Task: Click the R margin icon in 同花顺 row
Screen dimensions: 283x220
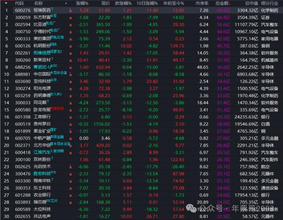Action: 71,103
